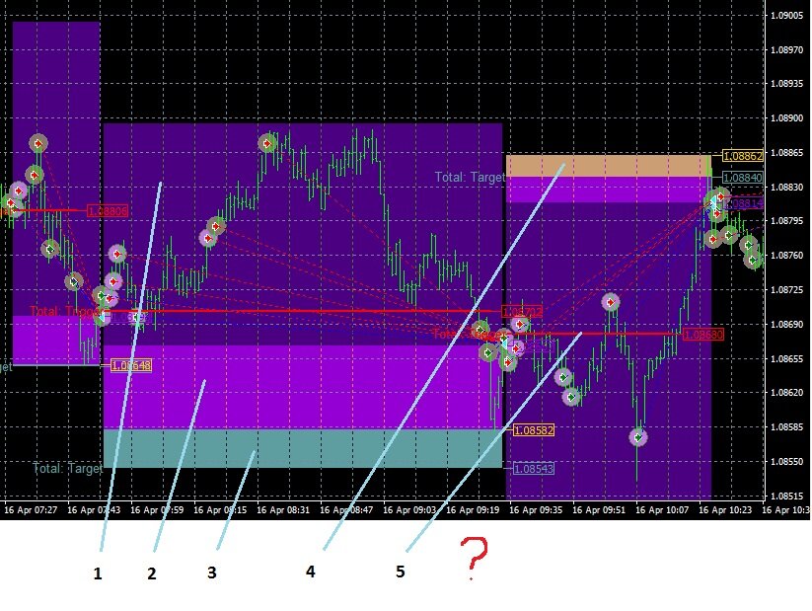Click the orange 1.08582 price label
This screenshot has width=812, height=611.
click(534, 430)
